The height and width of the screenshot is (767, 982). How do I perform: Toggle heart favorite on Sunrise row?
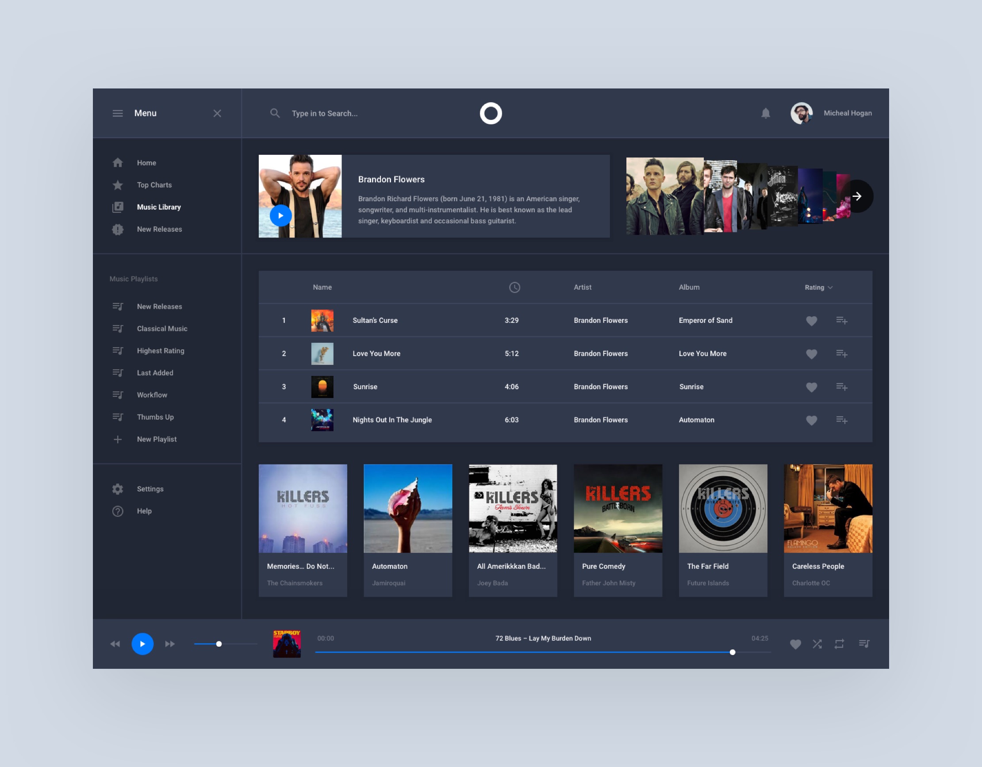[x=811, y=387]
